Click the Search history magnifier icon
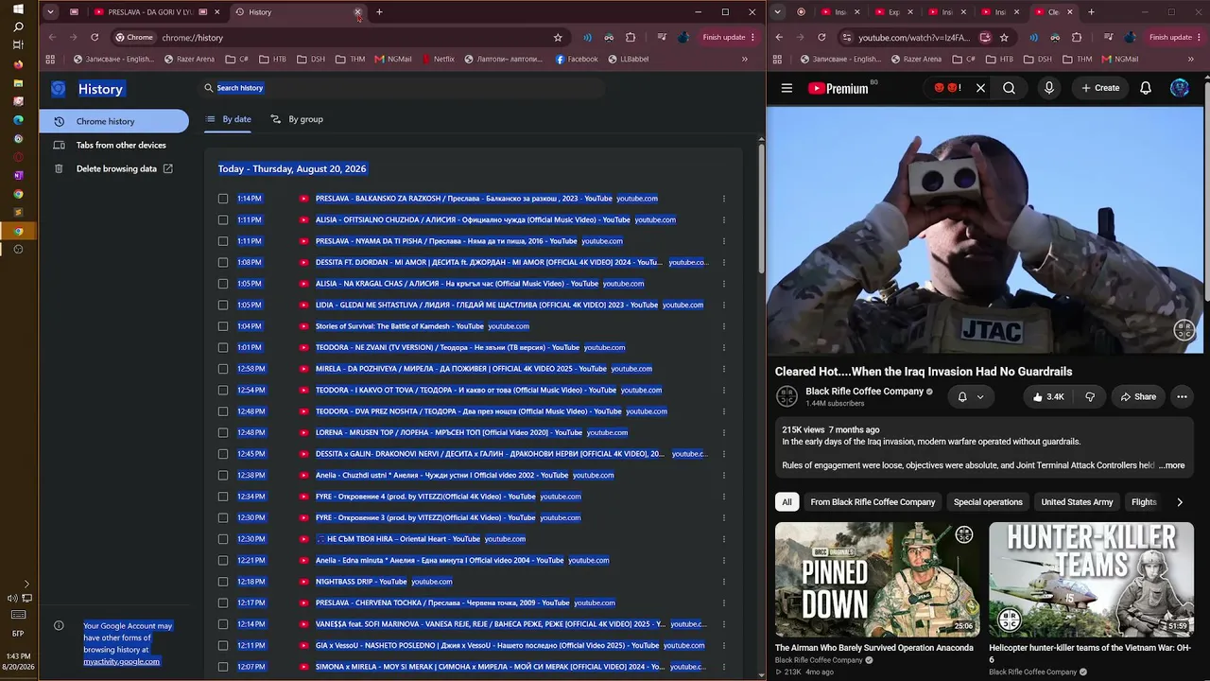 (x=209, y=88)
